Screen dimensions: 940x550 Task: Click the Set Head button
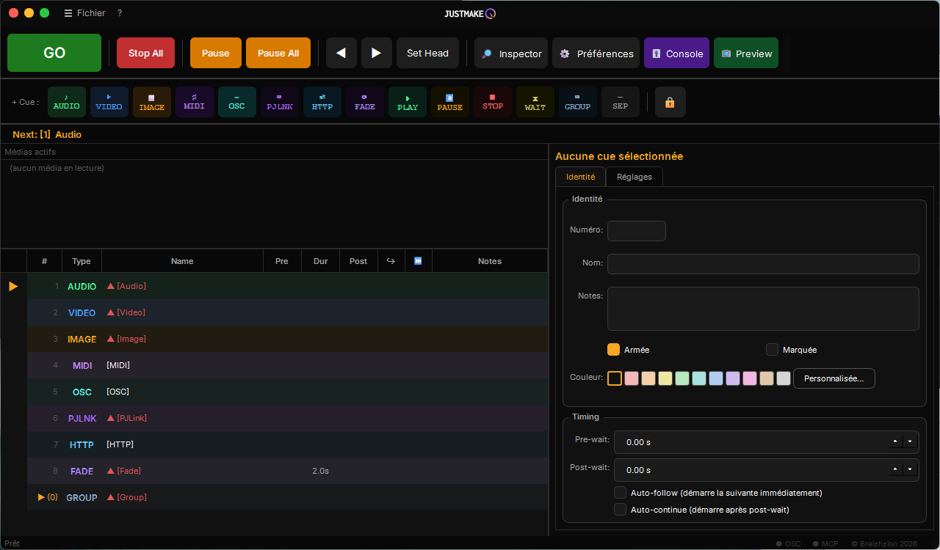(427, 53)
